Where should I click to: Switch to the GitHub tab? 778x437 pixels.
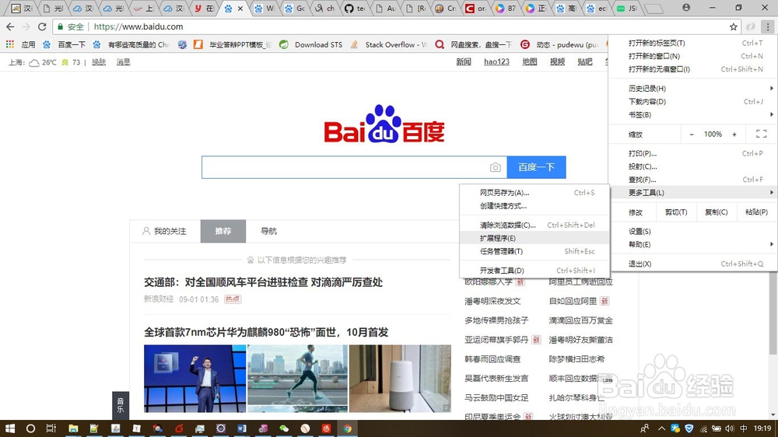(355, 9)
